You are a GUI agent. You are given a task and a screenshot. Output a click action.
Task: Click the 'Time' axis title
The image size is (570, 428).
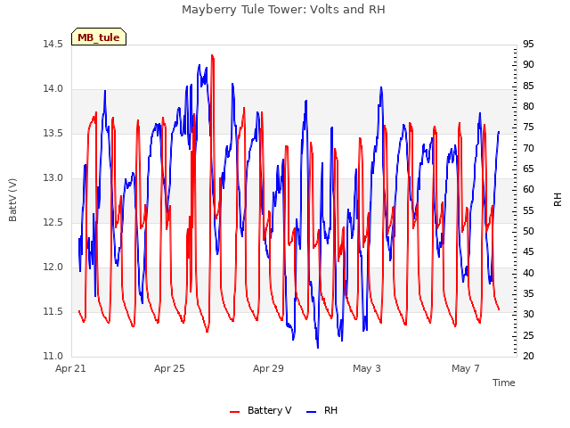(x=504, y=383)
